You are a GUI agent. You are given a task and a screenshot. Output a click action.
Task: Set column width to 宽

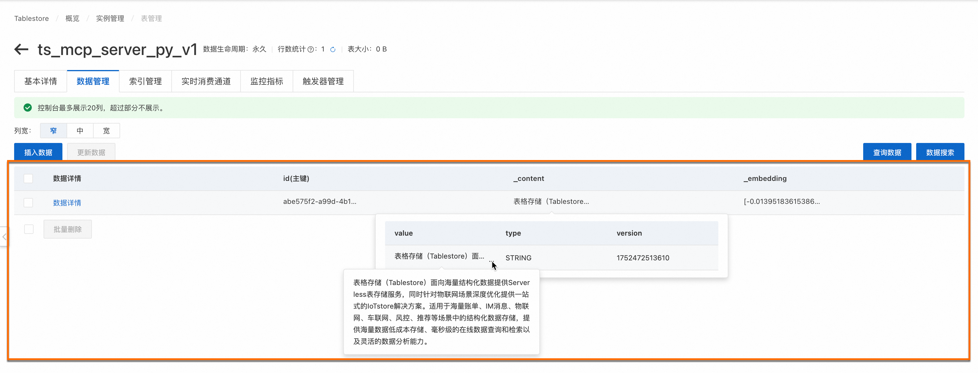coord(106,131)
